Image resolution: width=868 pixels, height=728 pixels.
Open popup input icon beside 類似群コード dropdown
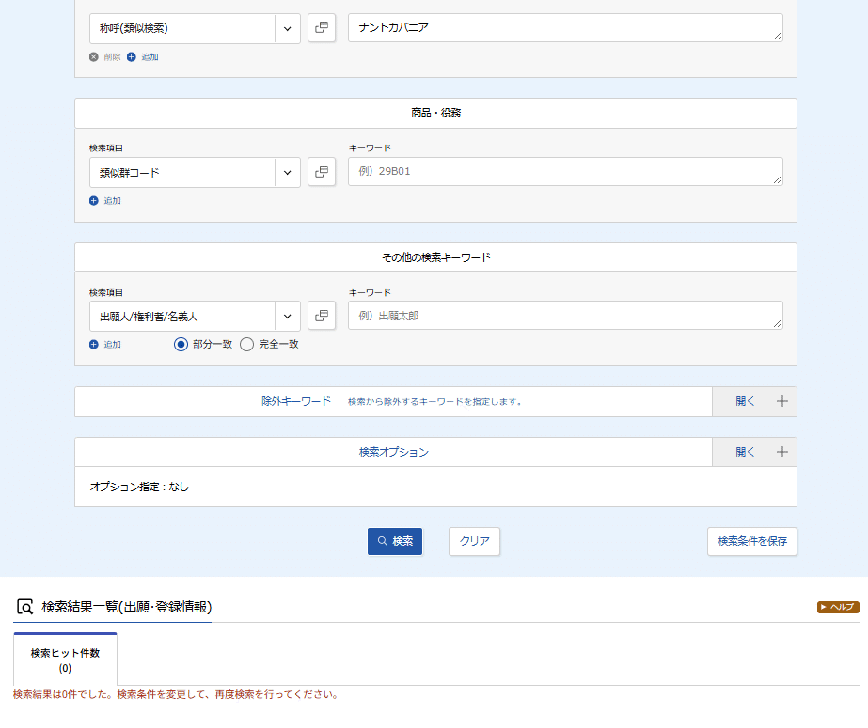(x=322, y=172)
